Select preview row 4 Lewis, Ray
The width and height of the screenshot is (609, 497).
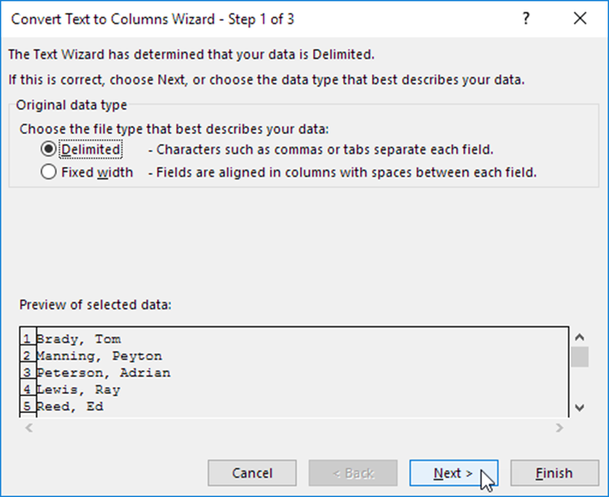pyautogui.click(x=78, y=389)
